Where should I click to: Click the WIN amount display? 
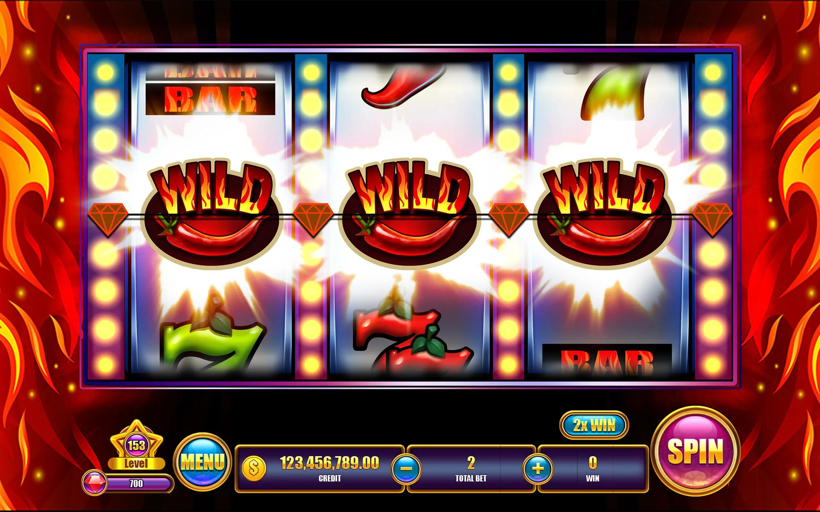tap(593, 469)
